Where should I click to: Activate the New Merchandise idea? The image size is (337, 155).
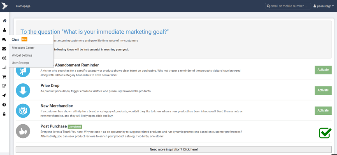point(323,110)
